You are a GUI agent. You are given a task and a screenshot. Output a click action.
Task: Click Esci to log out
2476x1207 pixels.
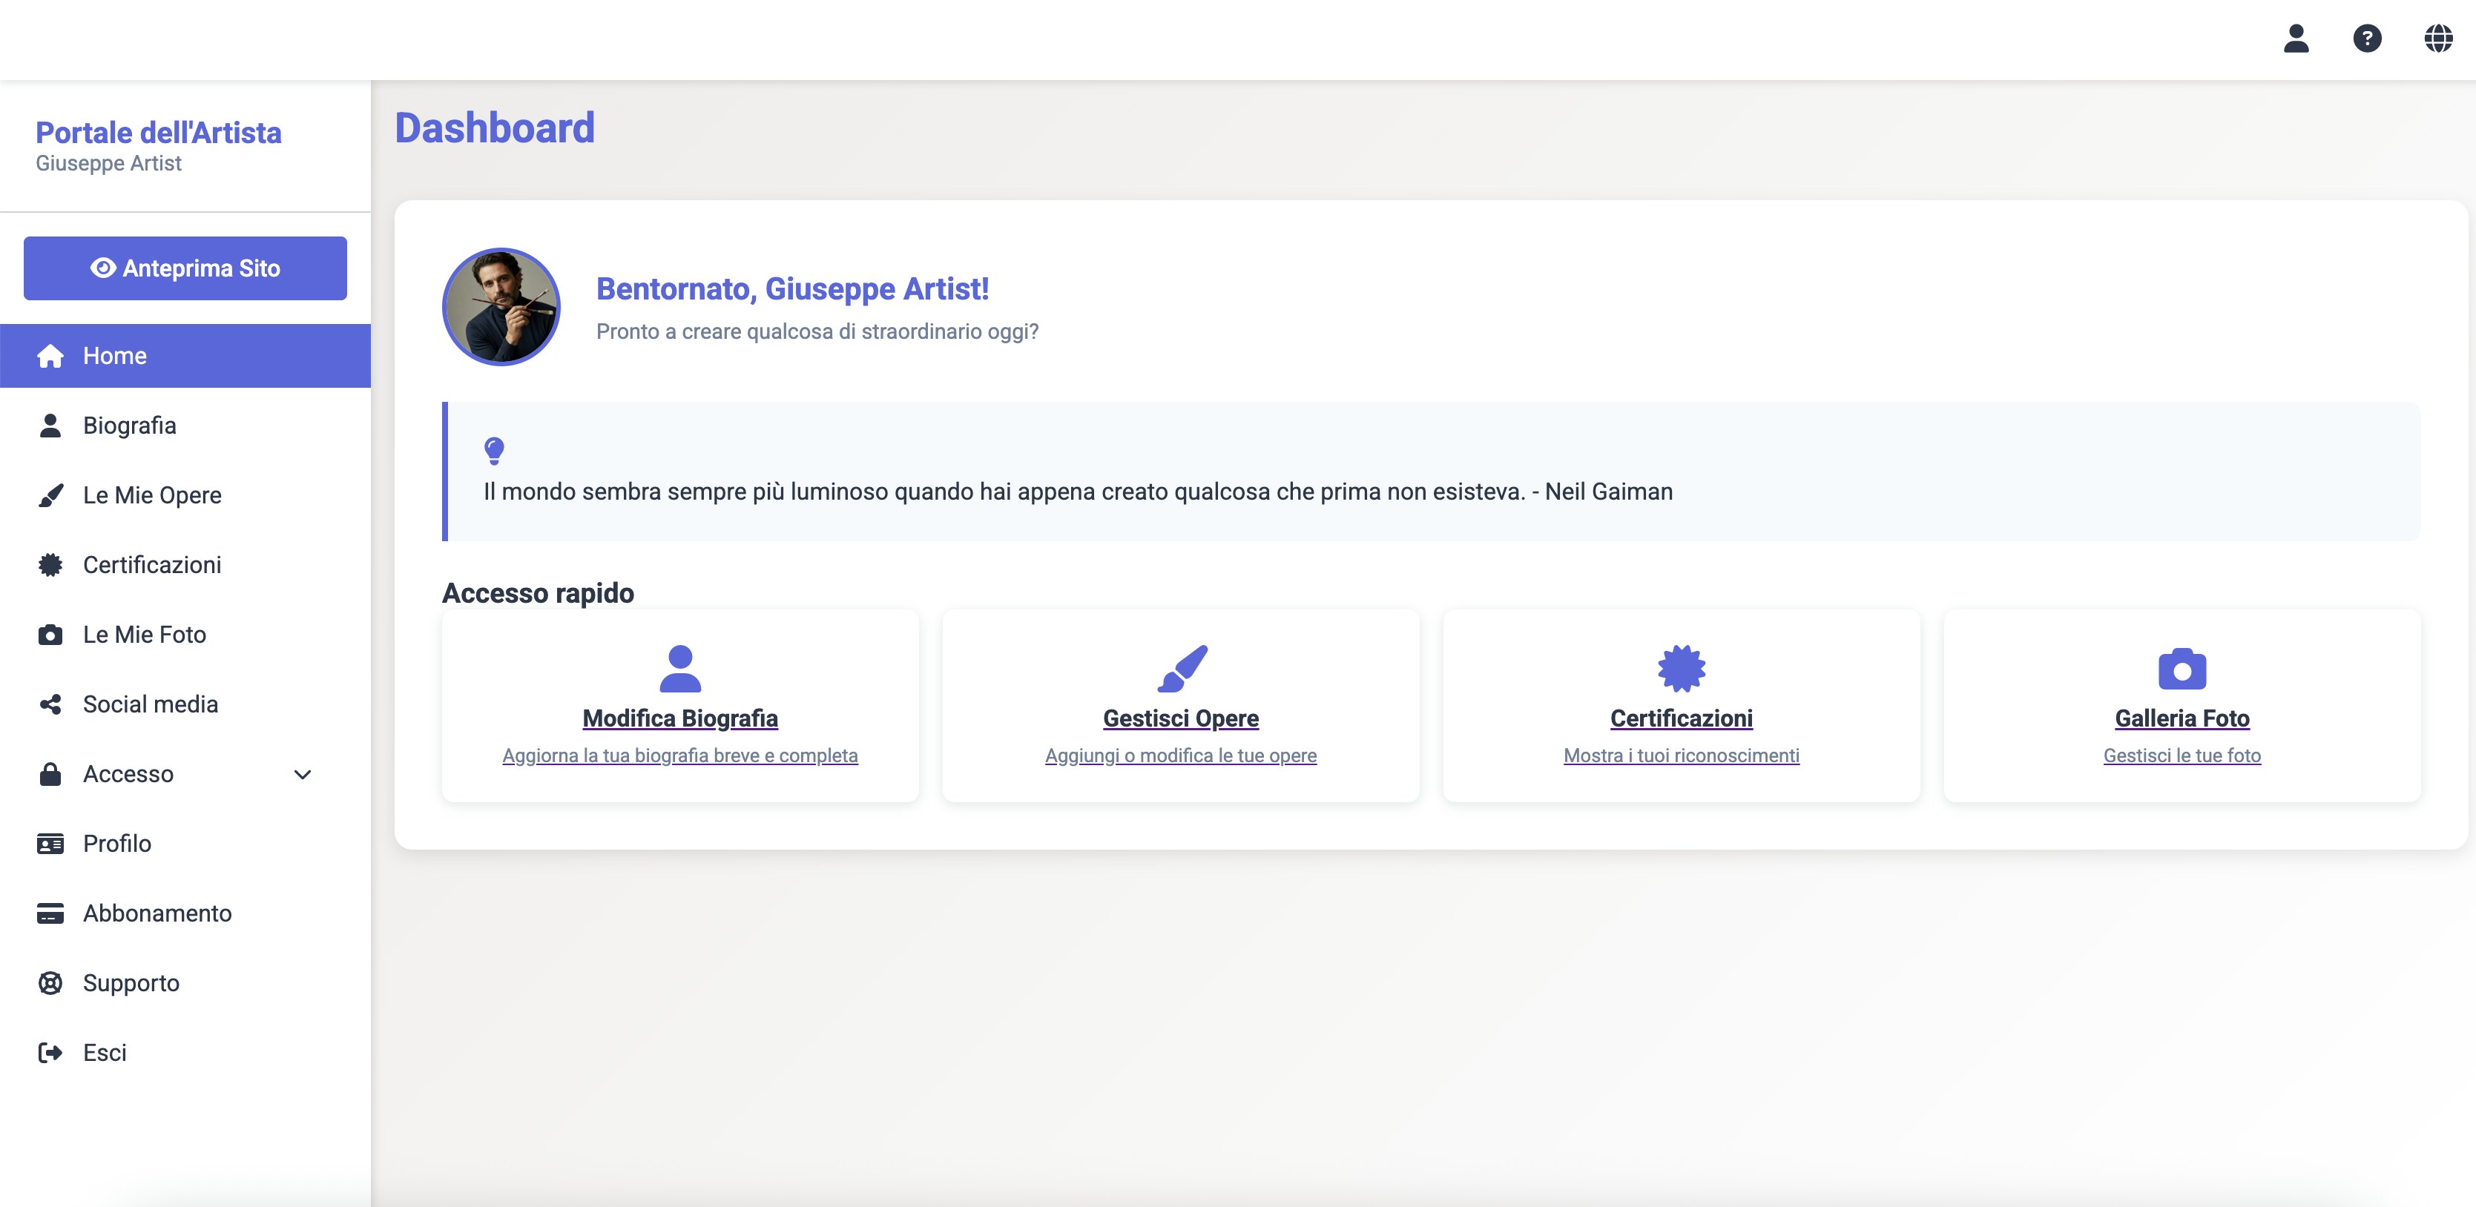click(x=185, y=1052)
